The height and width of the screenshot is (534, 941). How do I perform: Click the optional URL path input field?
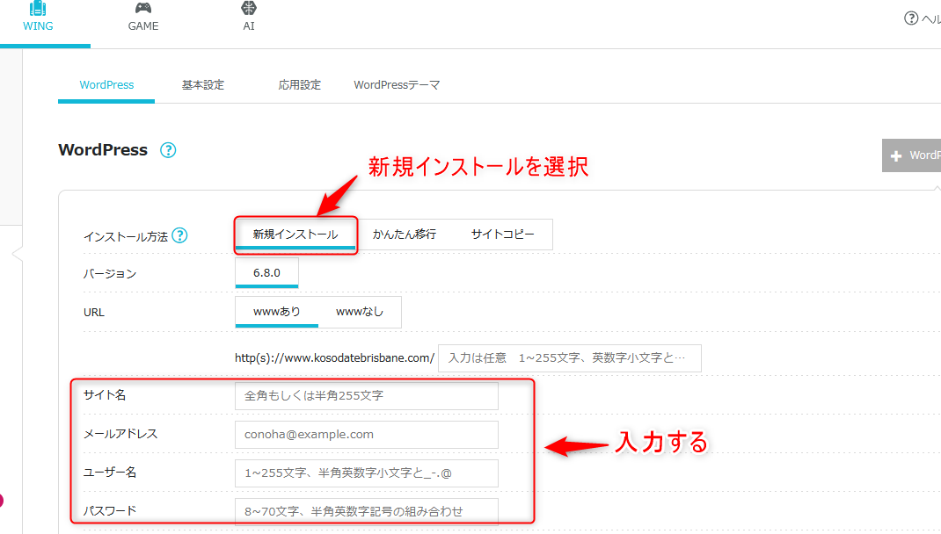tap(570, 358)
